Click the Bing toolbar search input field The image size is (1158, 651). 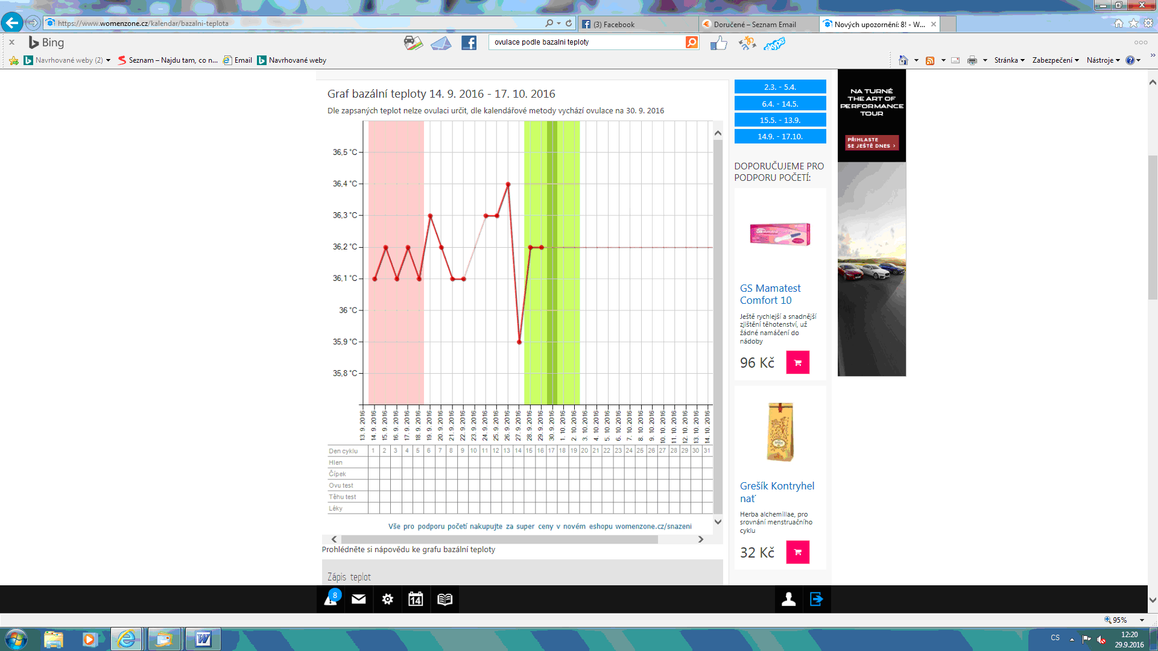tap(586, 42)
